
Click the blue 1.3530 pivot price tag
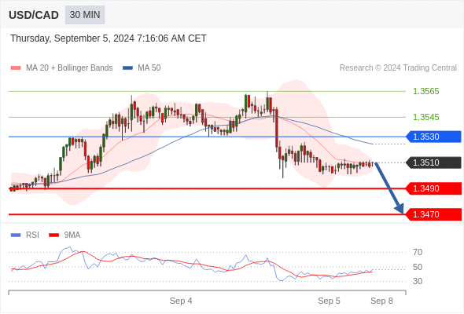(433, 137)
